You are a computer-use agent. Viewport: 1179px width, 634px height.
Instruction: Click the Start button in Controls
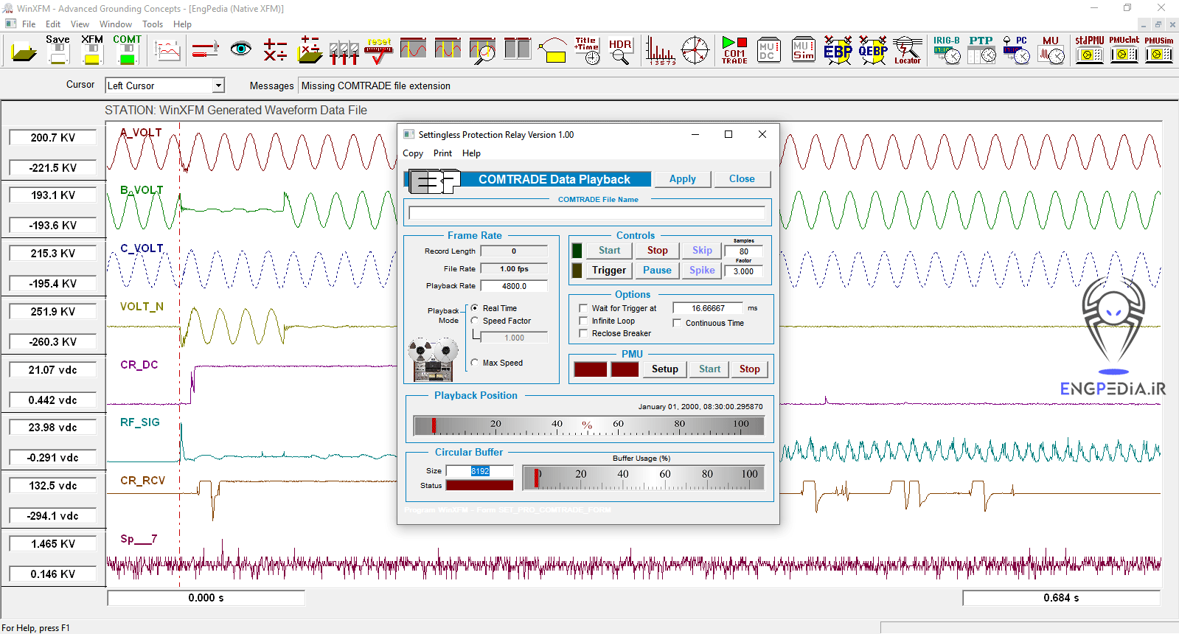[x=610, y=251]
